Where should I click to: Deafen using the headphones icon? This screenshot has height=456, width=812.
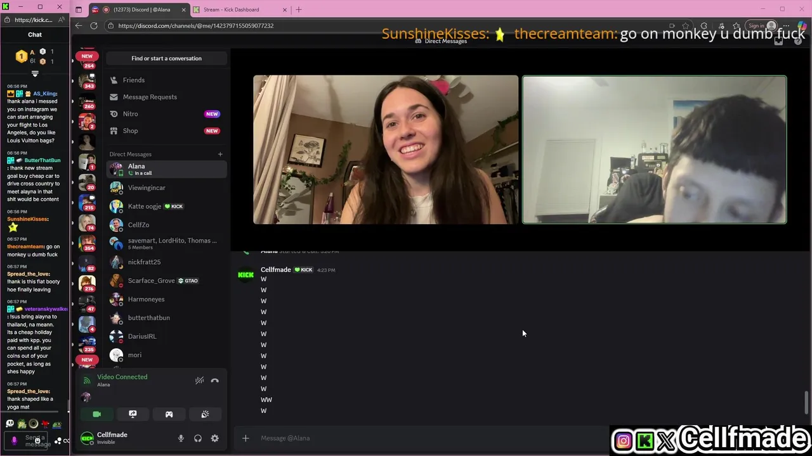click(x=198, y=438)
